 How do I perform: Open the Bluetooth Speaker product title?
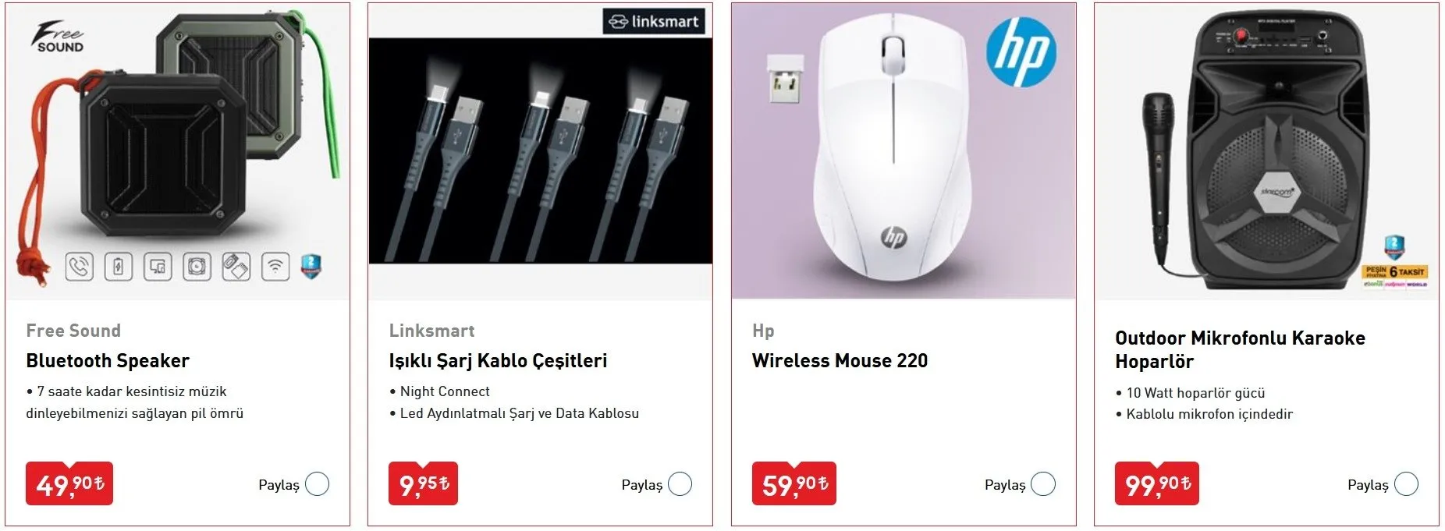108,361
